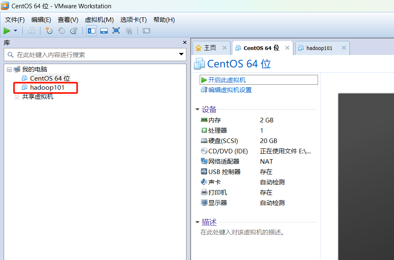Viewport: 394px width, 260px height.
Task: Select 我的电脑 in the library tree
Action: click(34, 69)
